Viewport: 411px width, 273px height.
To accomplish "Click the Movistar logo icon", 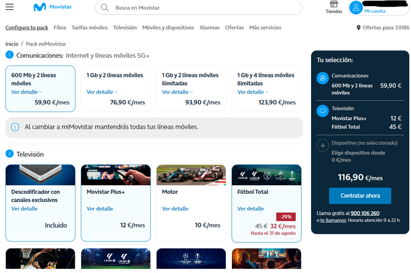I will (39, 8).
